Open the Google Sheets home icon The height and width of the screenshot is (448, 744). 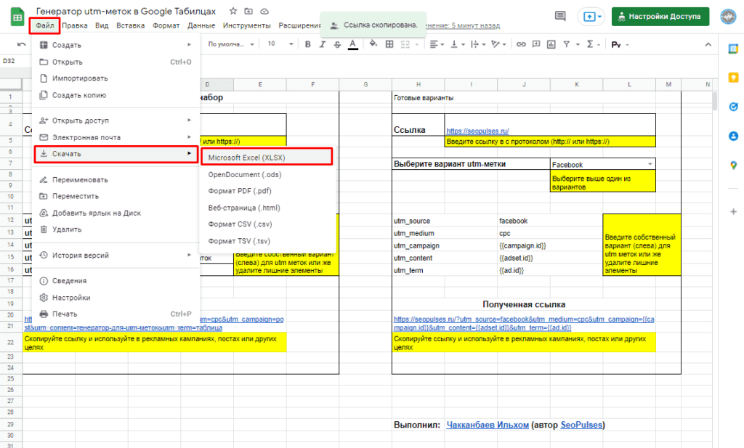coord(17,17)
